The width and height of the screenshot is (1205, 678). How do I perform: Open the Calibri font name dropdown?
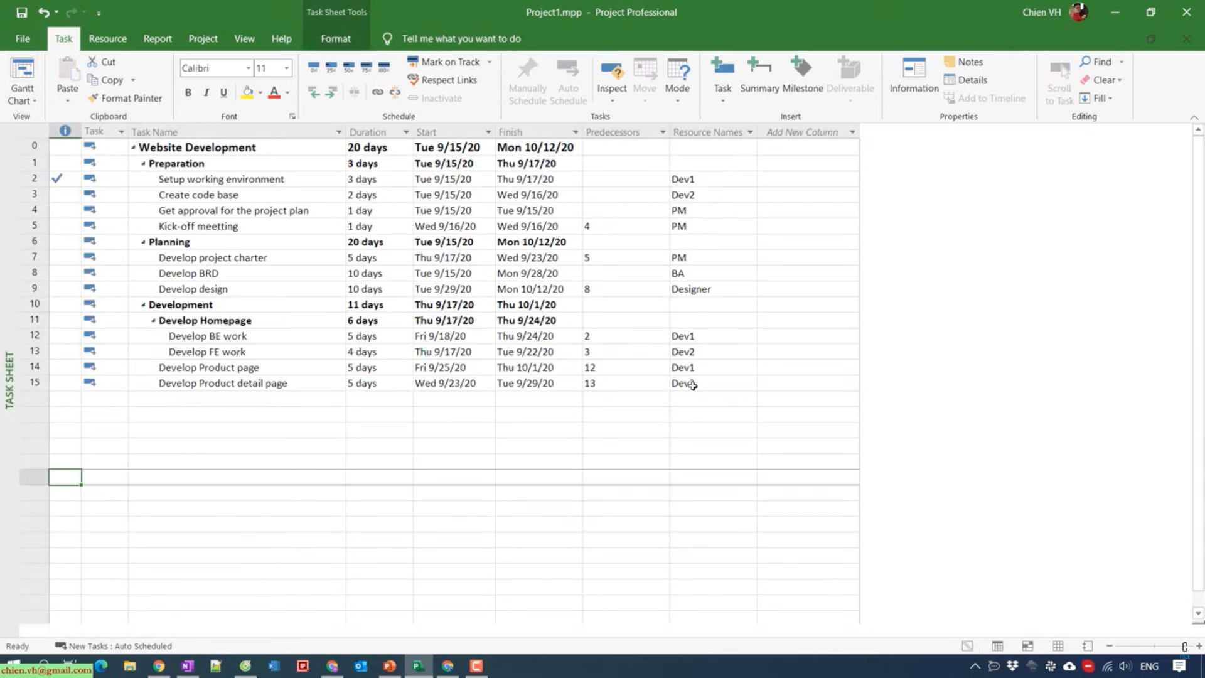249,68
